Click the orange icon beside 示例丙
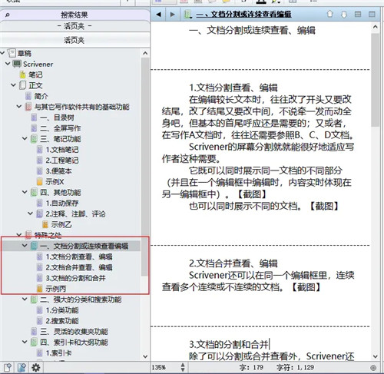384x374 pixels. 39,289
